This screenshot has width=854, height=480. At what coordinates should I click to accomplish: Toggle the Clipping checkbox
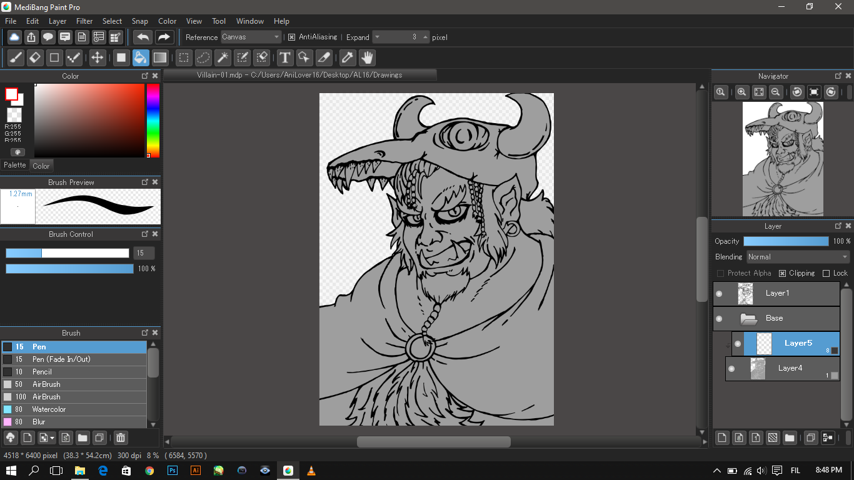pos(782,273)
